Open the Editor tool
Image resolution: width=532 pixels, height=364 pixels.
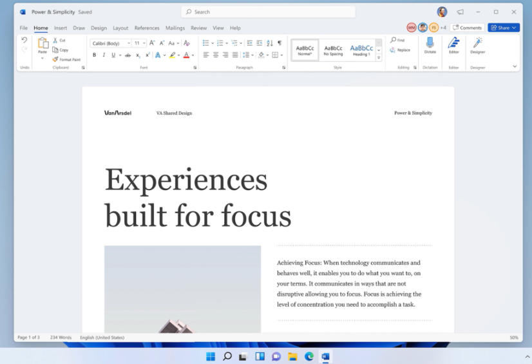click(x=453, y=43)
